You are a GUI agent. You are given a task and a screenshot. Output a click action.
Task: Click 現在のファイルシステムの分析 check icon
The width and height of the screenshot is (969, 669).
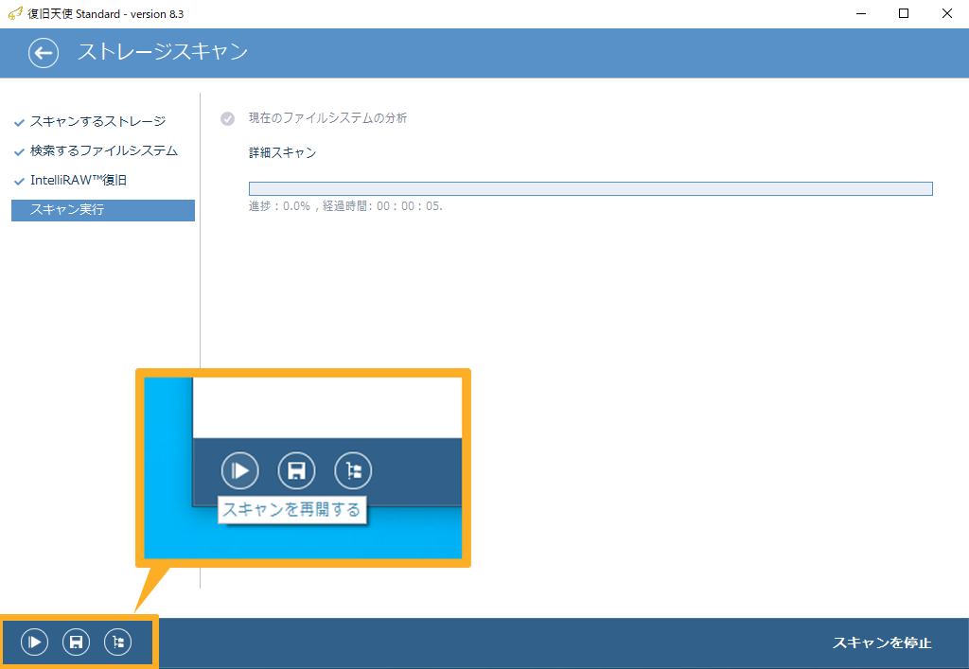coord(227,118)
